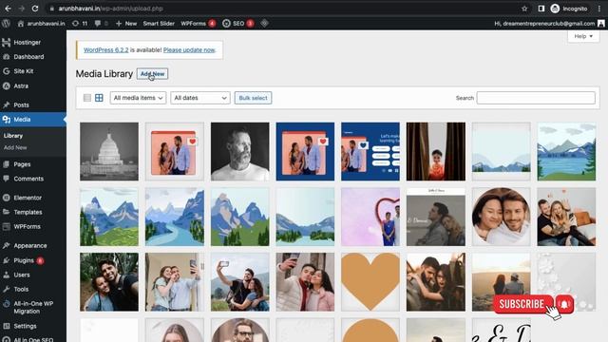608x342 pixels.
Task: Open the pink watercolor heart couple thumbnail
Action: pos(370,217)
